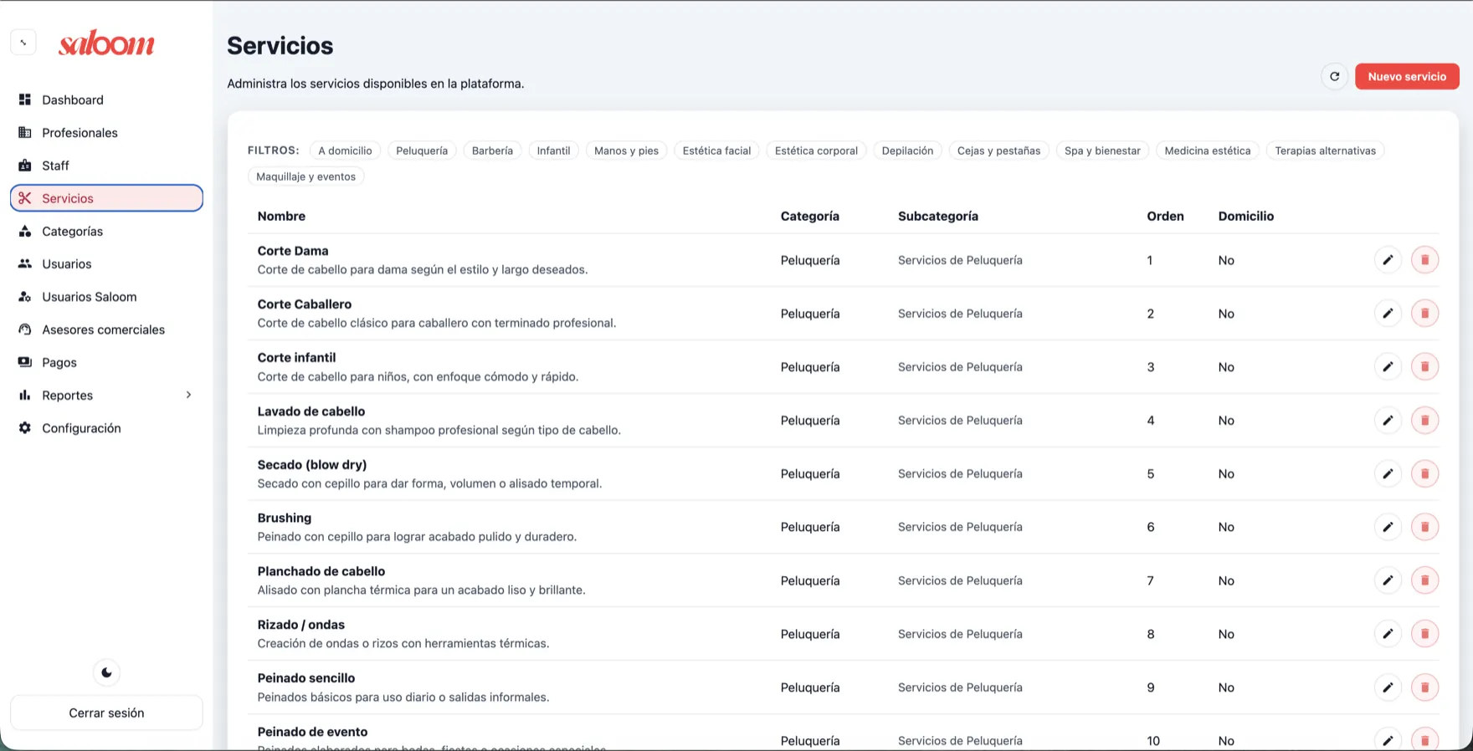Click the saloom logo
Viewport: 1473px width, 751px height.
106,43
